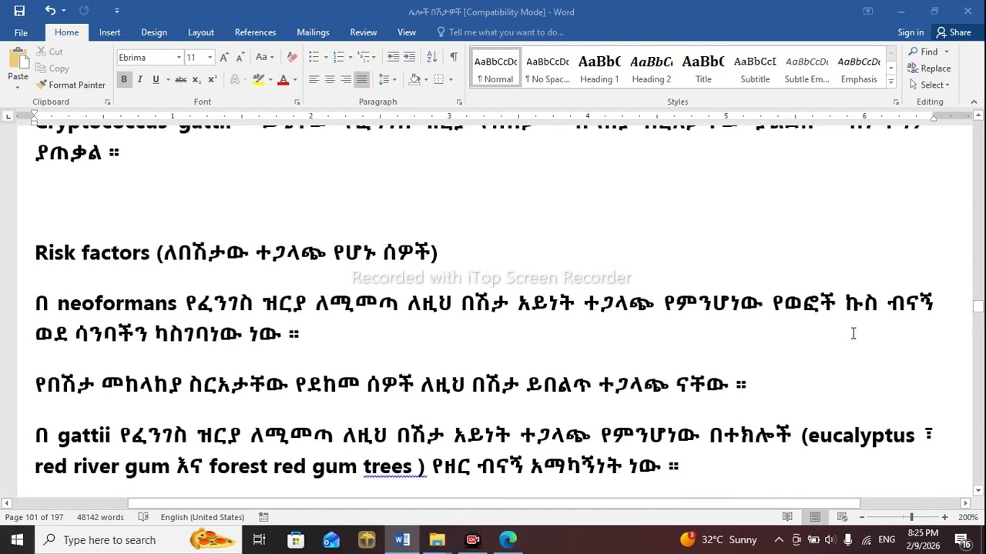Screen dimensions: 986x554
Task: Switch to the Layout tab
Action: [201, 32]
